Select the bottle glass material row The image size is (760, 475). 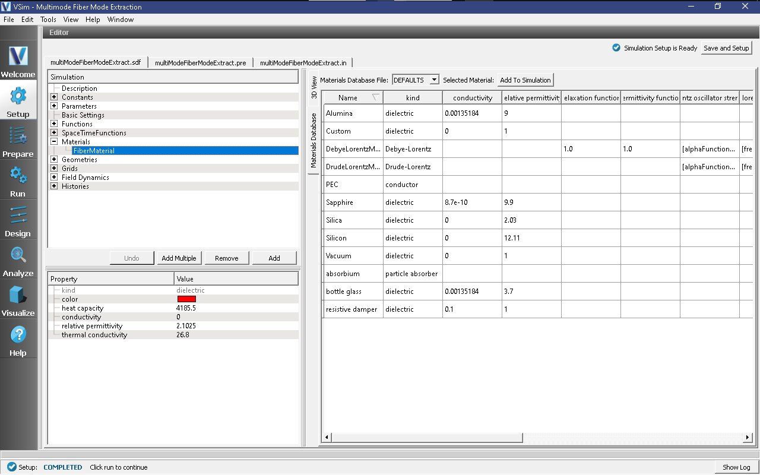tap(537, 291)
